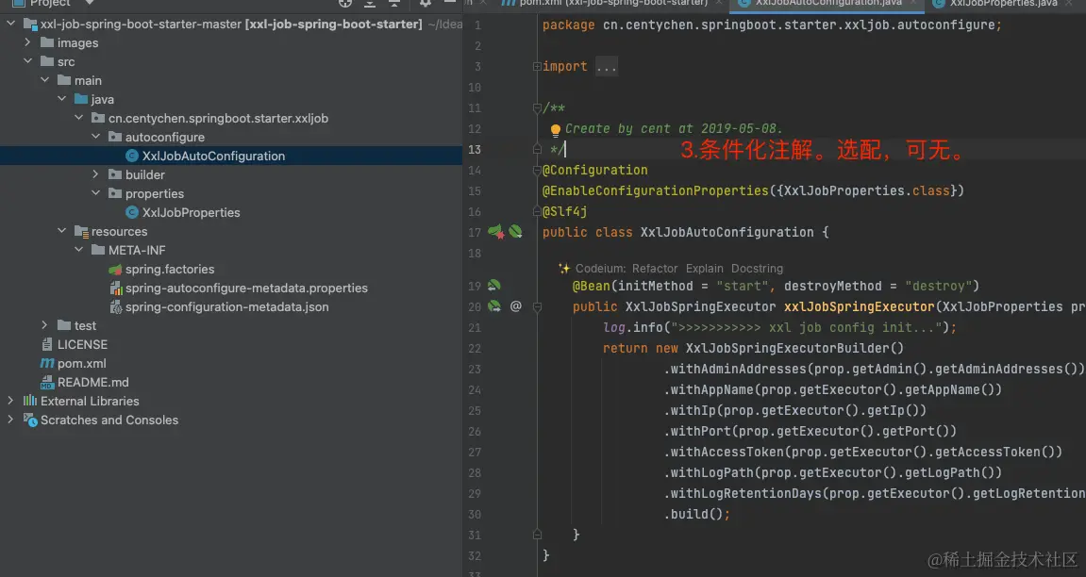Click the spring.factories file icon
The image size is (1086, 577).
click(115, 269)
